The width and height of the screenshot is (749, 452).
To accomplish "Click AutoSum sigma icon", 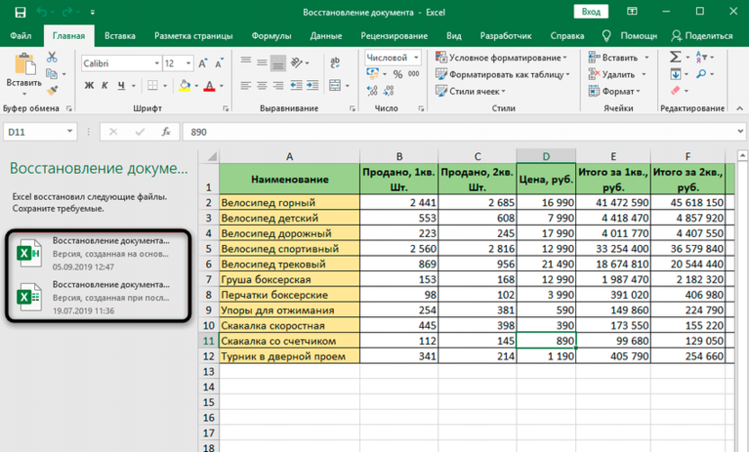I will [x=675, y=57].
